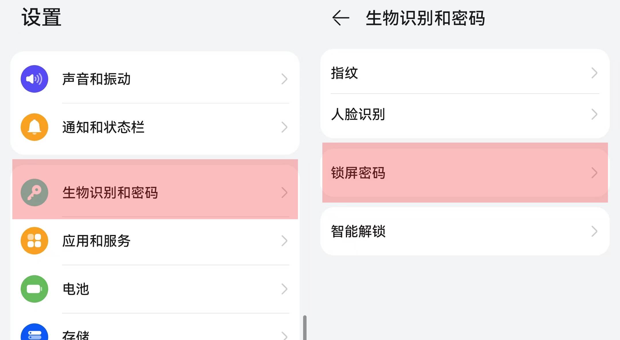Image resolution: width=620 pixels, height=340 pixels.
Task: Open 声音和振动 settings
Action: (96, 79)
